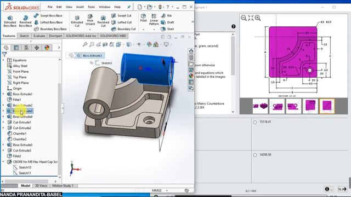Select the Rib tool
The width and height of the screenshot is (351, 197).
click(x=166, y=16)
